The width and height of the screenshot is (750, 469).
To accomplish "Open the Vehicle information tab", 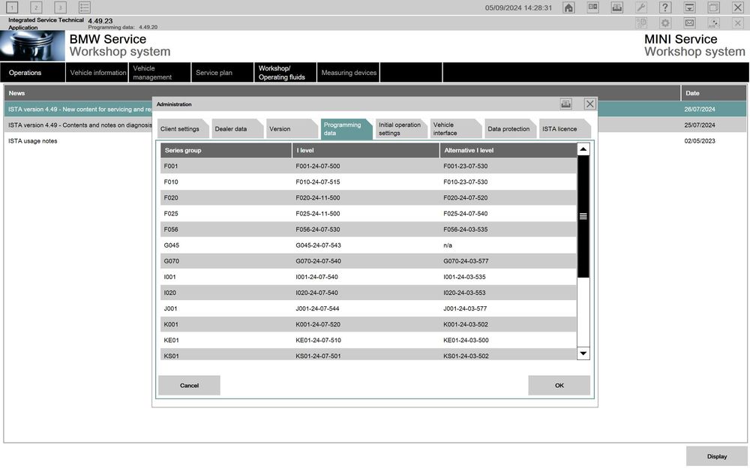I will coord(97,72).
